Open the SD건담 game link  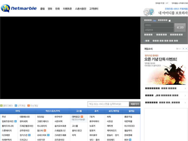[41, 117]
